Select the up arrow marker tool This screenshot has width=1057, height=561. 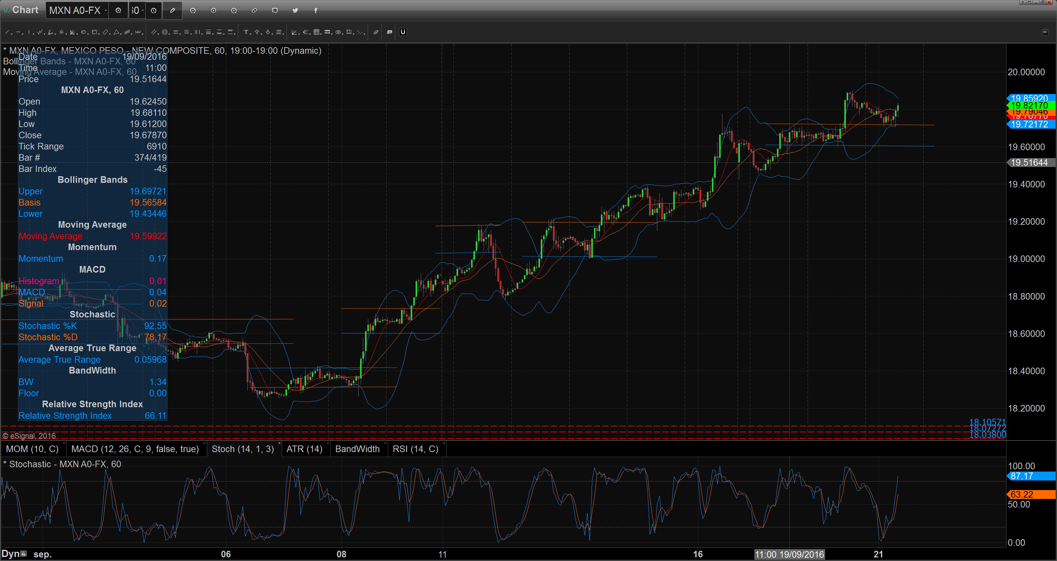257,32
